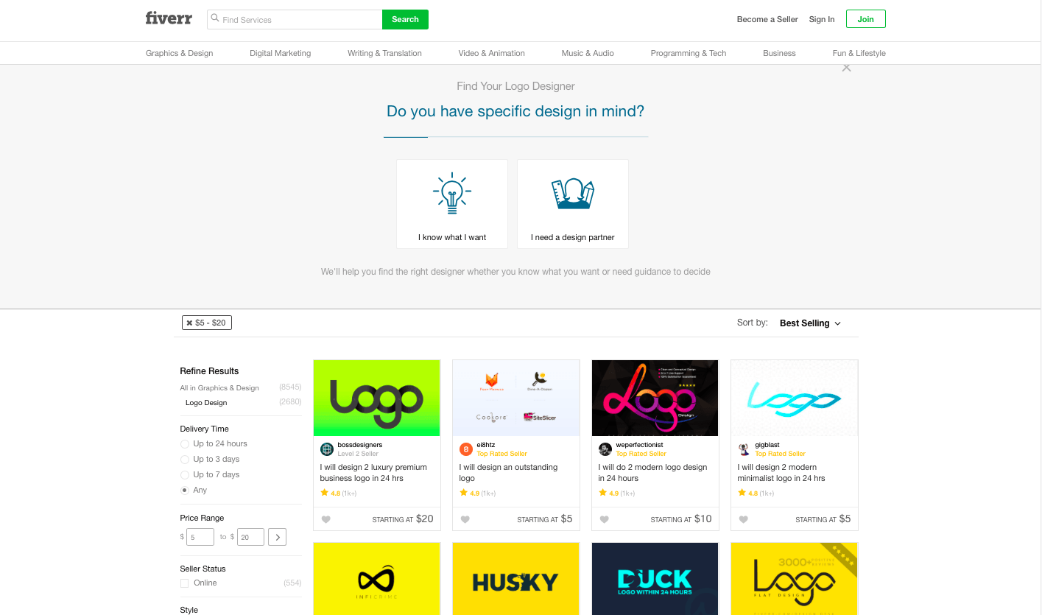Choose 'Up to 3 days' delivery option
The height and width of the screenshot is (615, 1042).
coord(185,460)
